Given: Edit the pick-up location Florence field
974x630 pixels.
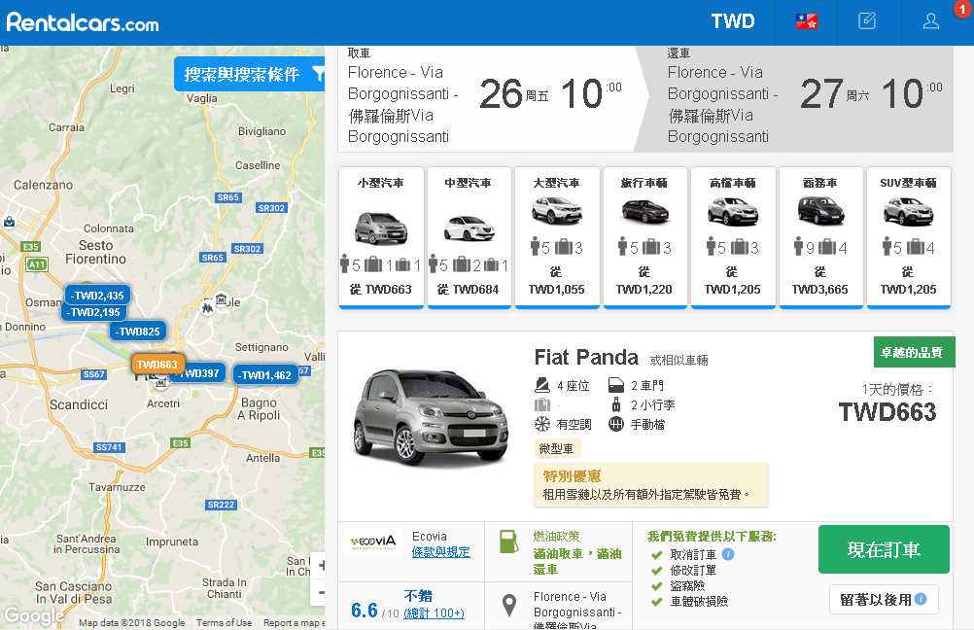Looking at the screenshot, I should coord(403,104).
